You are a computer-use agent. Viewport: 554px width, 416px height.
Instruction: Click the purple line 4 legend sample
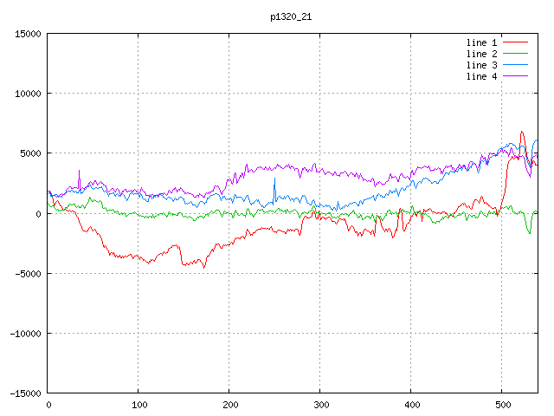(515, 76)
